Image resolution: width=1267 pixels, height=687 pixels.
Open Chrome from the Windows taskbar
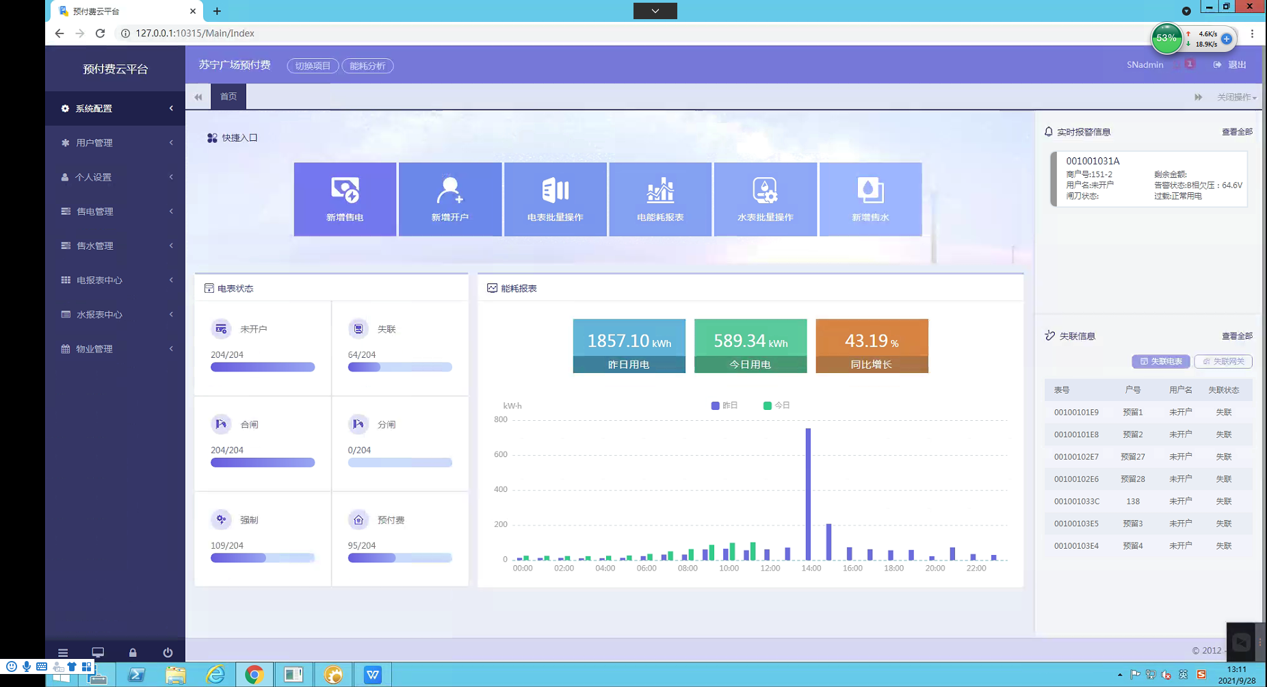(254, 675)
